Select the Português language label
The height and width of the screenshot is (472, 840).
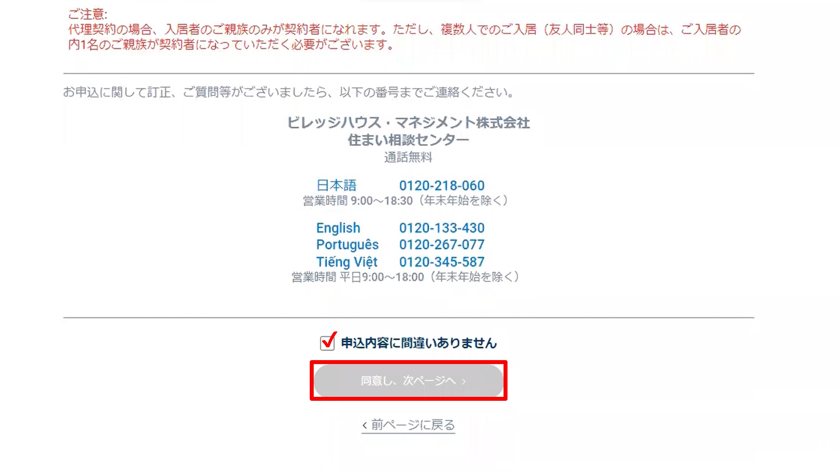click(x=347, y=245)
